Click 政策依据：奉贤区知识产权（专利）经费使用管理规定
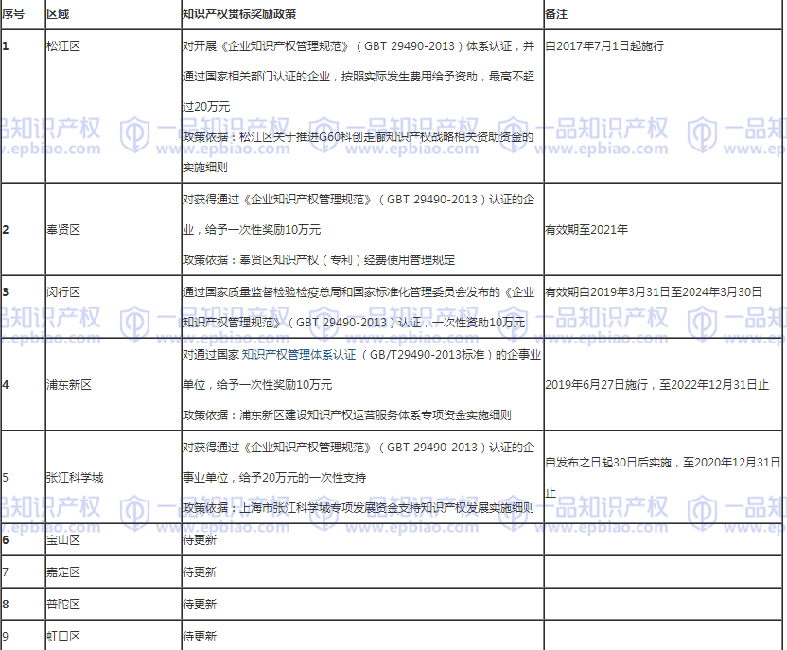 (x=319, y=260)
